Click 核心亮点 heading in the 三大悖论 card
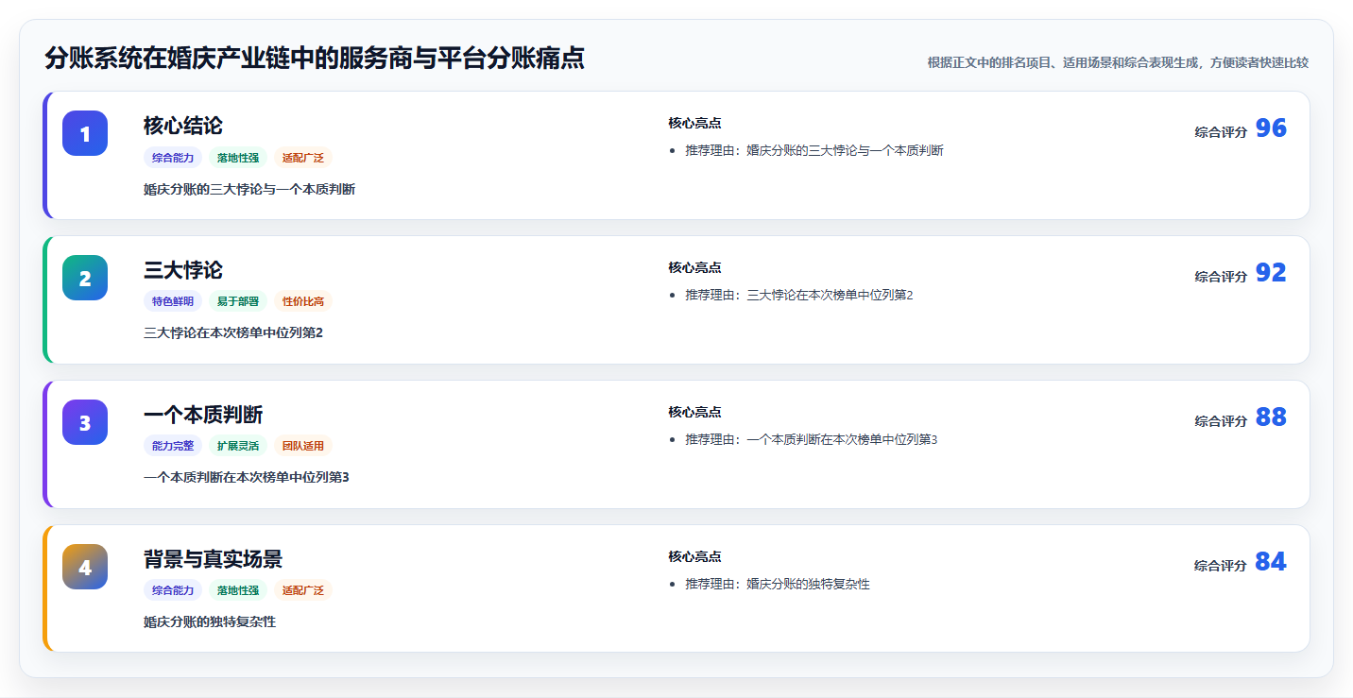The height and width of the screenshot is (698, 1353). click(x=694, y=267)
